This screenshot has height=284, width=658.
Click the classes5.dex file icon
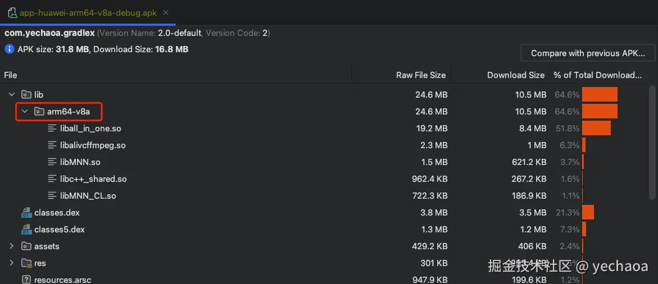[26, 230]
